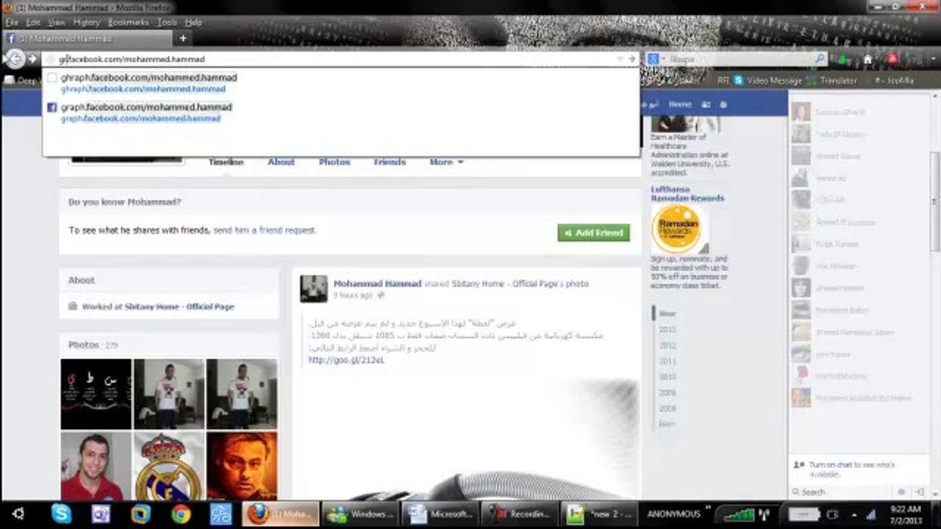
Task: Open a new Firefox tab
Action: (x=183, y=38)
